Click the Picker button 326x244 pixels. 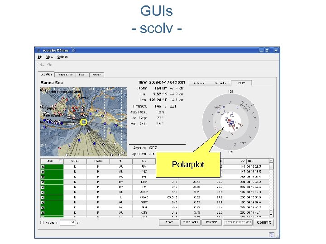tap(169, 222)
